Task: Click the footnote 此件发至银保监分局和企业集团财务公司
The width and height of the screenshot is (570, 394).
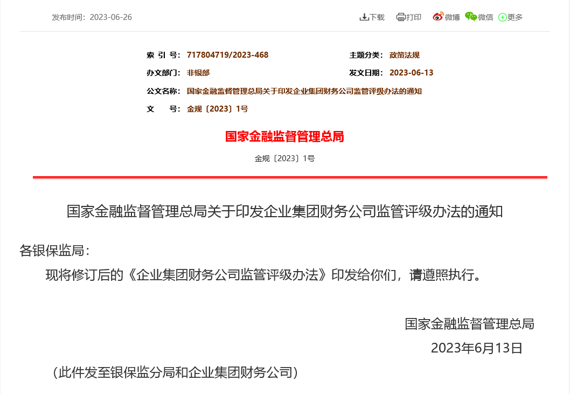Action: pyautogui.click(x=175, y=372)
